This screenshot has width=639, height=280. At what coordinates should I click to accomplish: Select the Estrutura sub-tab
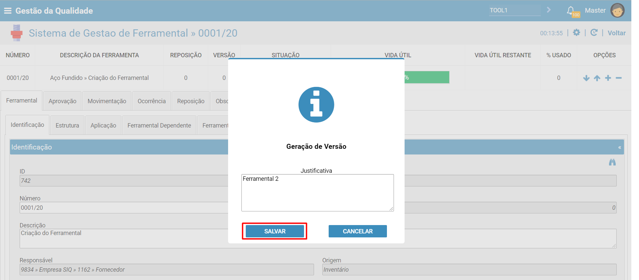click(67, 126)
